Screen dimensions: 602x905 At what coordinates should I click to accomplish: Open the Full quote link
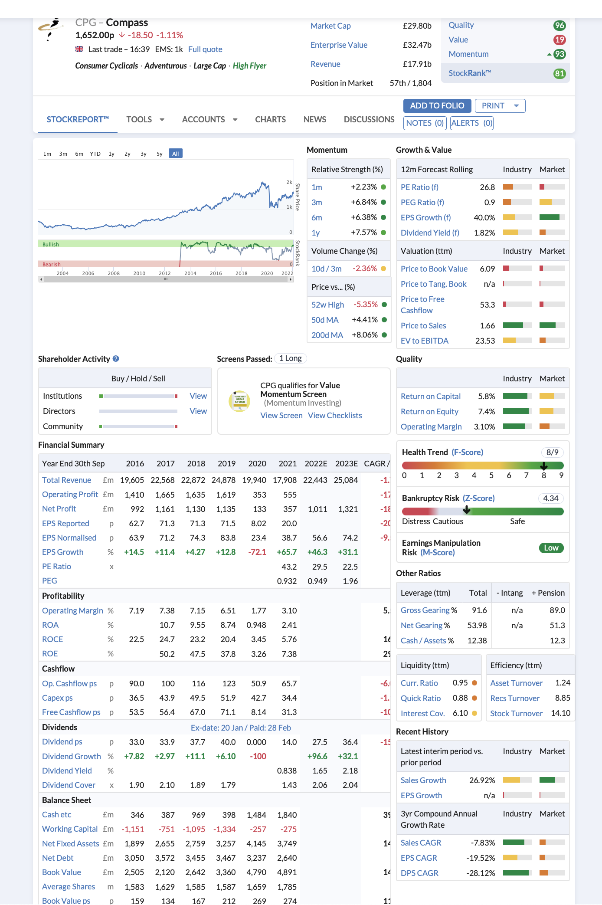coord(205,49)
